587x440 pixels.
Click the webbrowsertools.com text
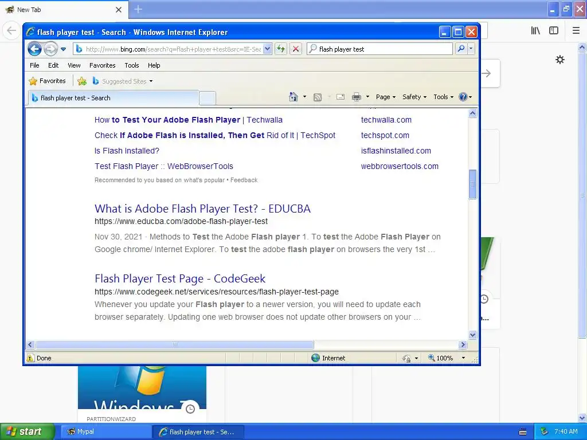(400, 166)
